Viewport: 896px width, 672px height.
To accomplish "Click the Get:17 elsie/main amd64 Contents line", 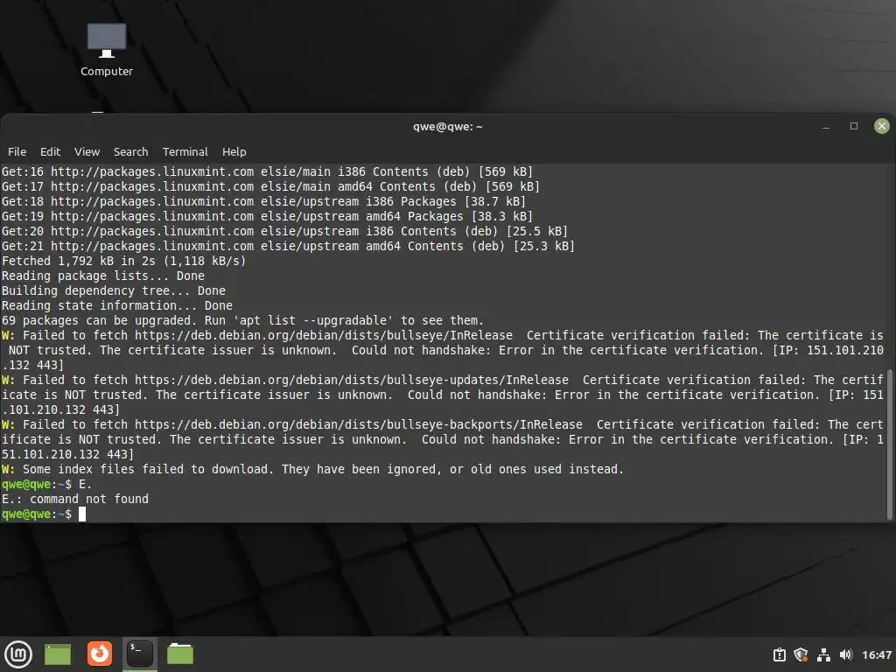I will (x=270, y=187).
